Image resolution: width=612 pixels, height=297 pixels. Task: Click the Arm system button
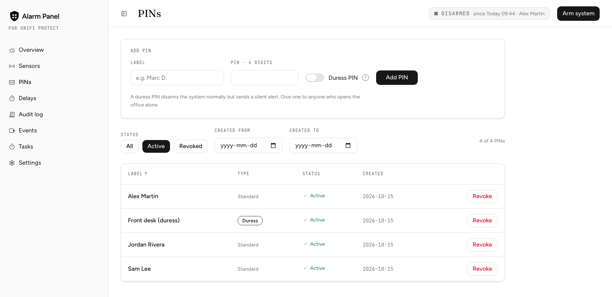pyautogui.click(x=578, y=14)
